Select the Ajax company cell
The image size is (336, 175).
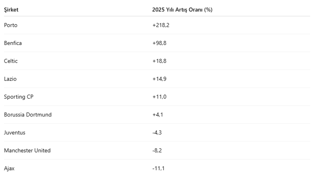tap(9, 168)
